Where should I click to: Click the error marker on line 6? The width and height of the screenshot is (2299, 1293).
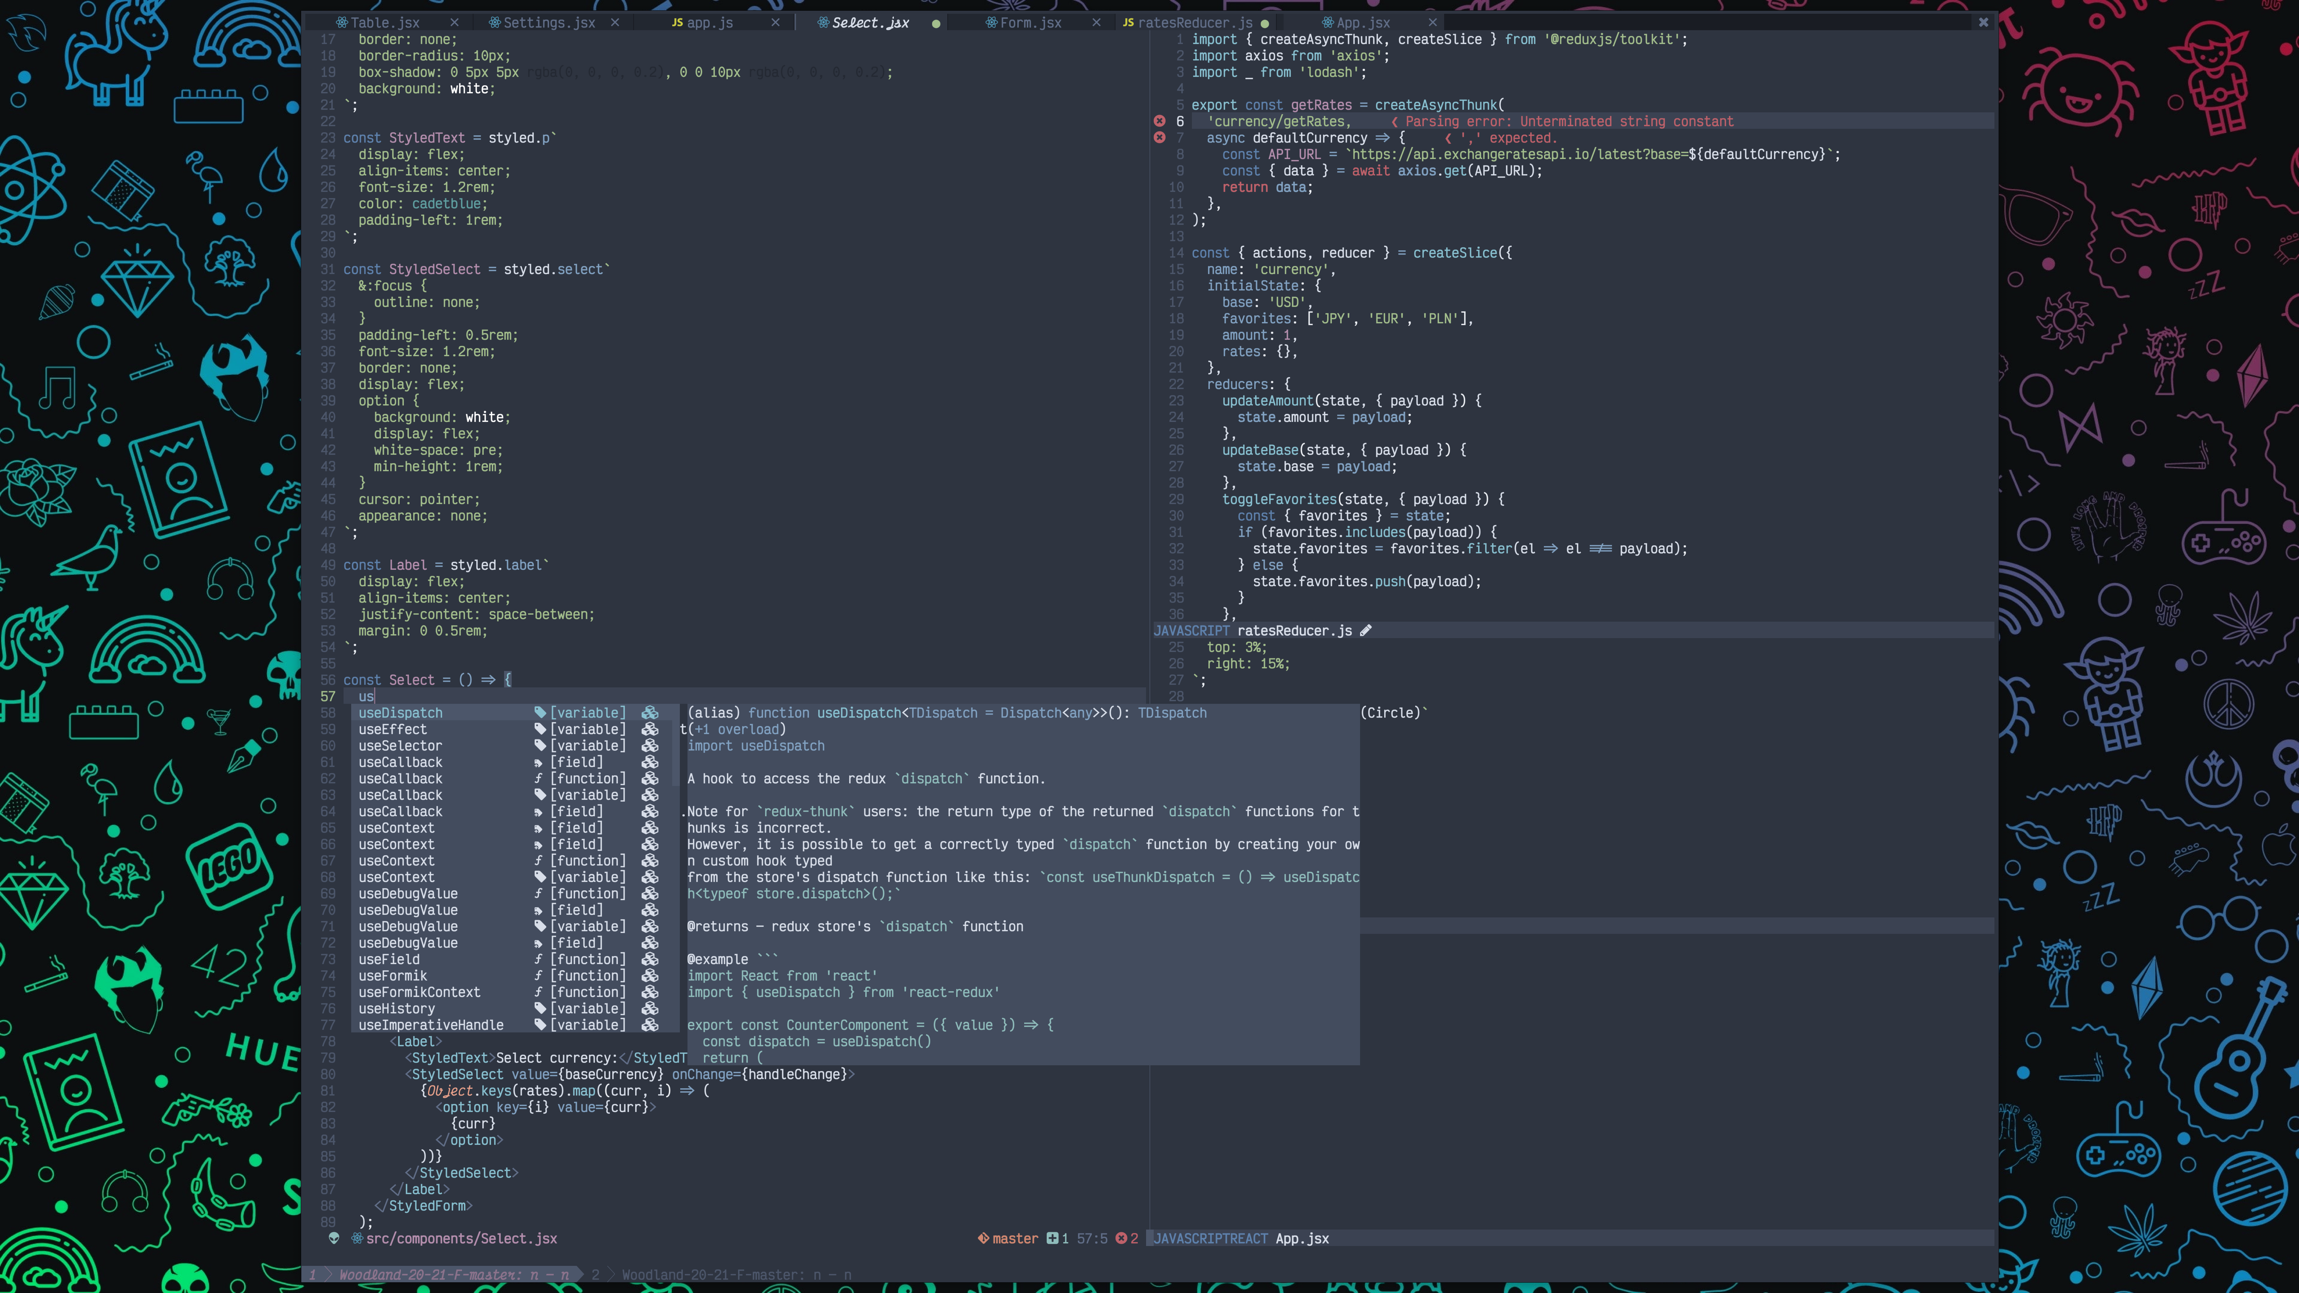[x=1159, y=122]
